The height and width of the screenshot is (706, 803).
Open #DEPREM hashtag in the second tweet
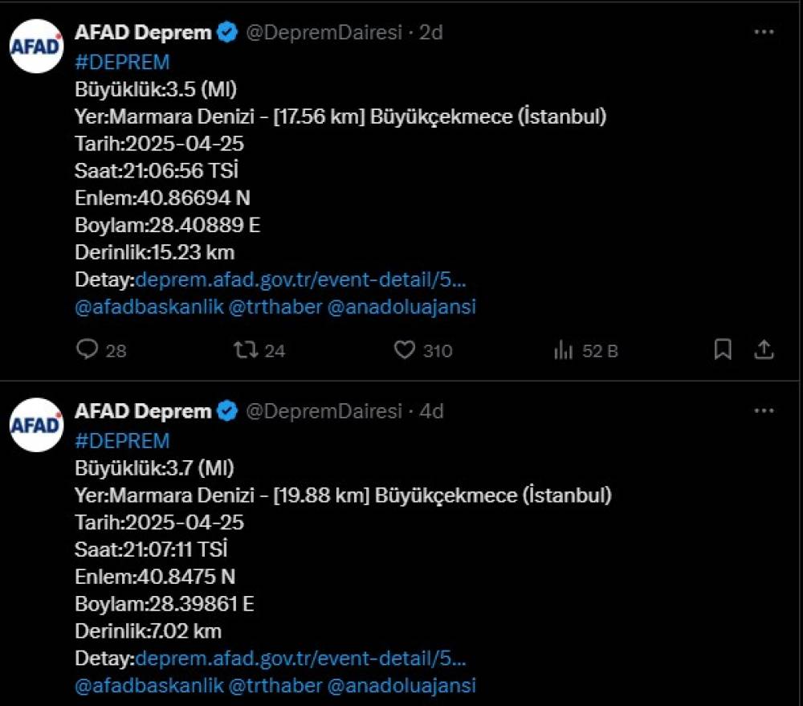pos(122,441)
